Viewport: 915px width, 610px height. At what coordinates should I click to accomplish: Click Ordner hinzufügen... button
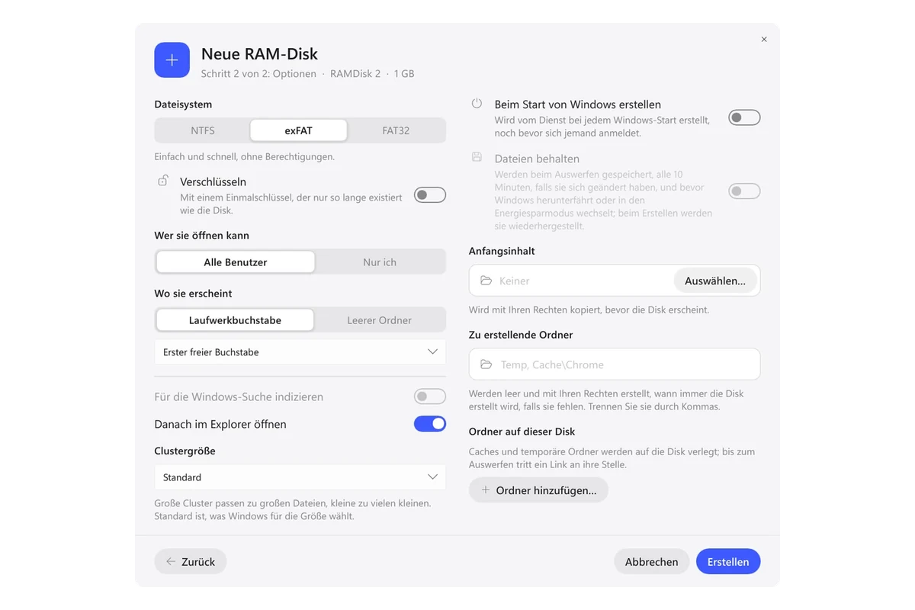pos(538,490)
